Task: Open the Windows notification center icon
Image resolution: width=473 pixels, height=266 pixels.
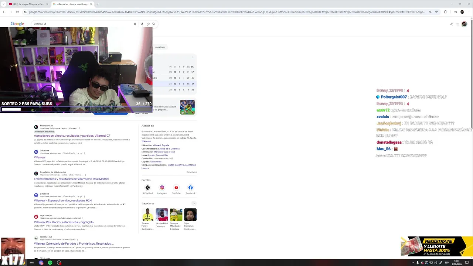Action: click(x=467, y=263)
